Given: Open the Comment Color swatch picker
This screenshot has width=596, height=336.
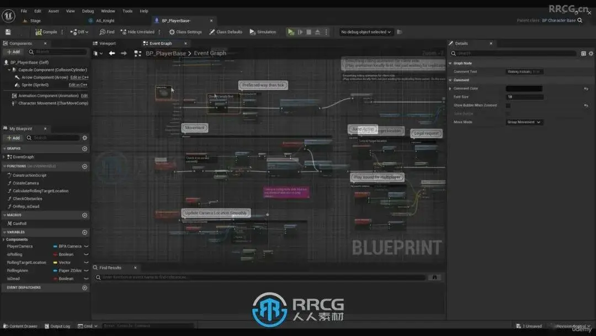Looking at the screenshot, I should pos(524,88).
